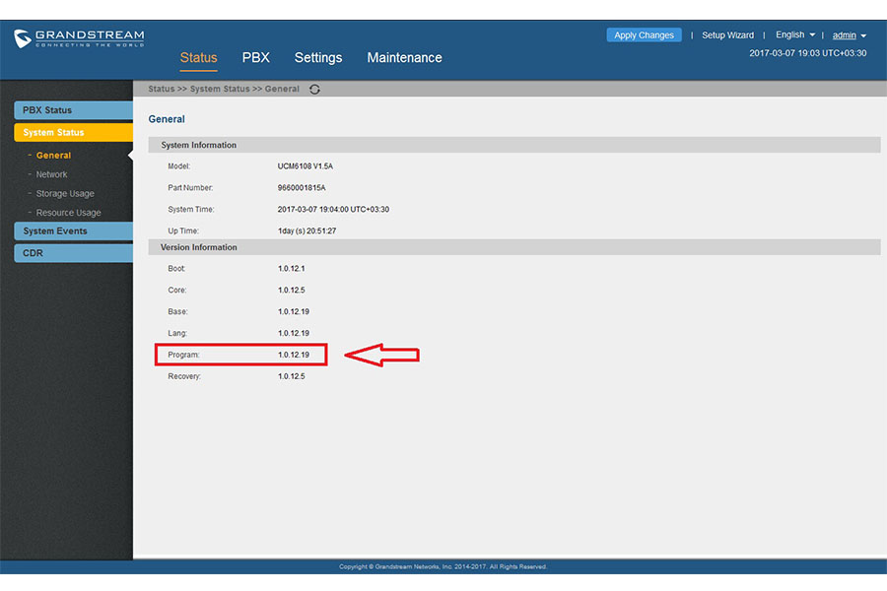Click the Program label
This screenshot has height=591, width=887.
point(183,355)
